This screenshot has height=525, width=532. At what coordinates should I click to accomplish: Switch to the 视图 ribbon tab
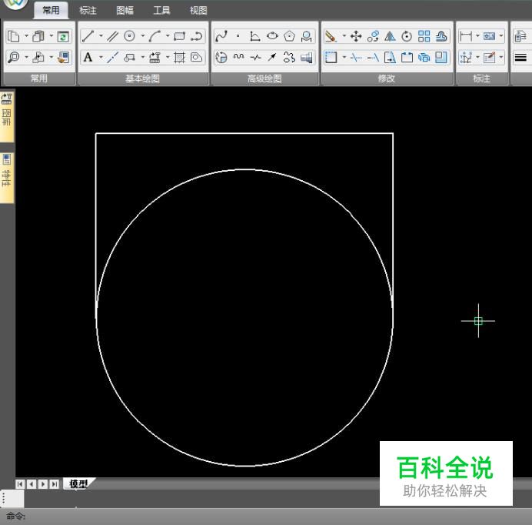[198, 11]
